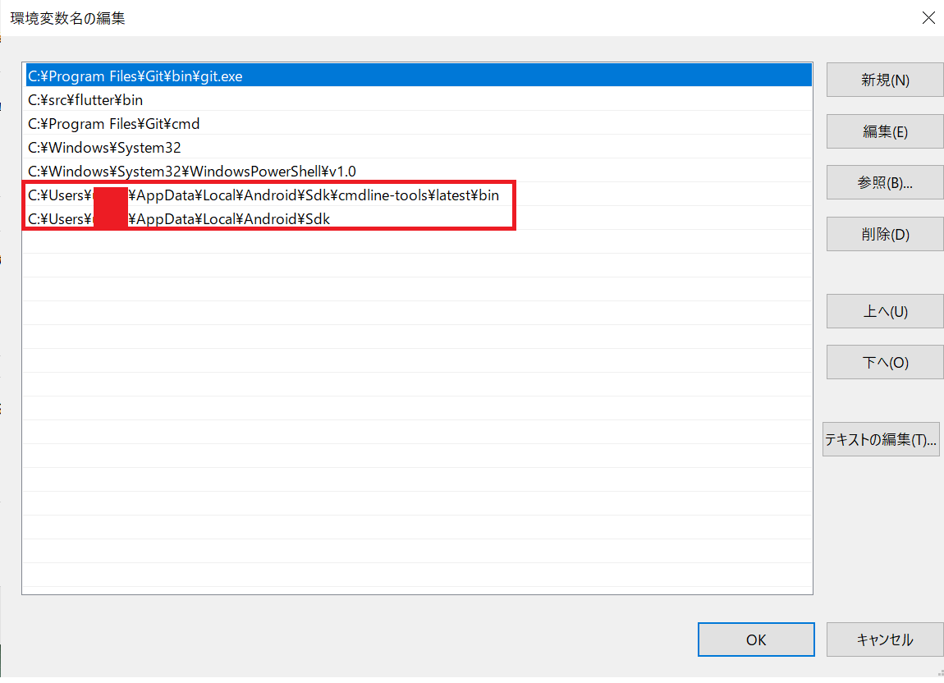Select the cmdline-tools¥latest¥bin path entry
944x683 pixels.
(x=419, y=195)
